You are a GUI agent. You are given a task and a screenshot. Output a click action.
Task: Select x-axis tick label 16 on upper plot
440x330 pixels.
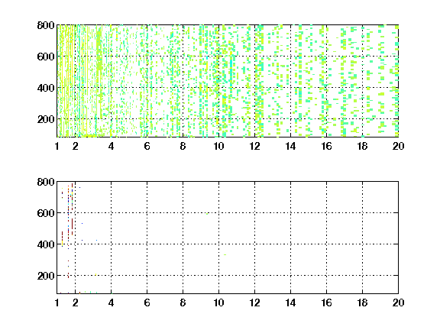pyautogui.click(x=326, y=146)
